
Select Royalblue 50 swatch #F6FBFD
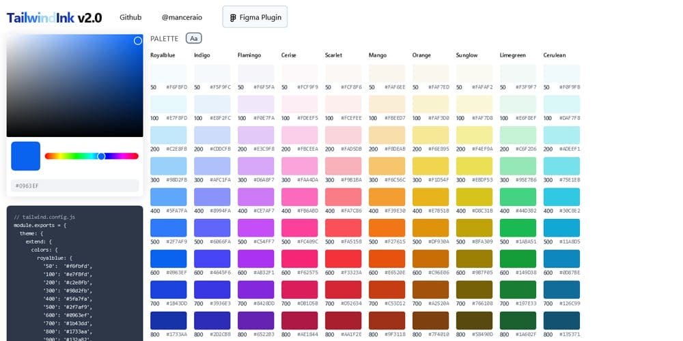click(169, 74)
